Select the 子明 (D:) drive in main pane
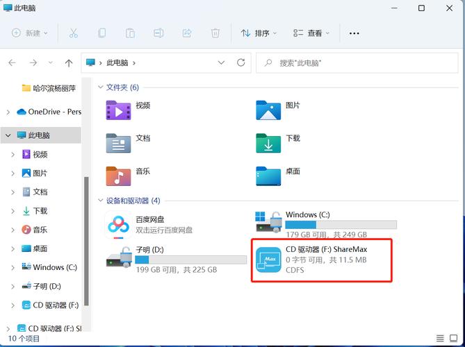This screenshot has height=347, width=465. click(177, 260)
